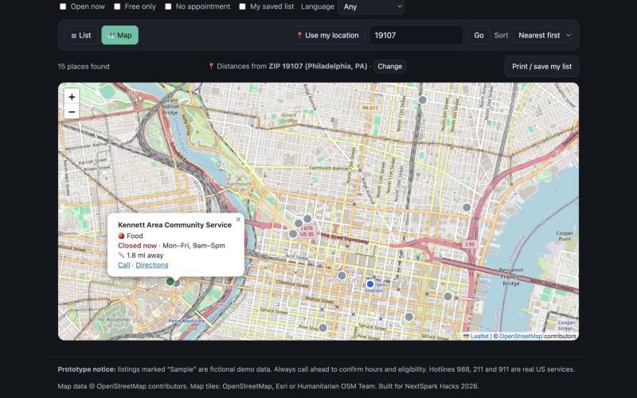Open the OpenStreetMap attribution link
Screen dimensions: 637x398
click(x=521, y=336)
